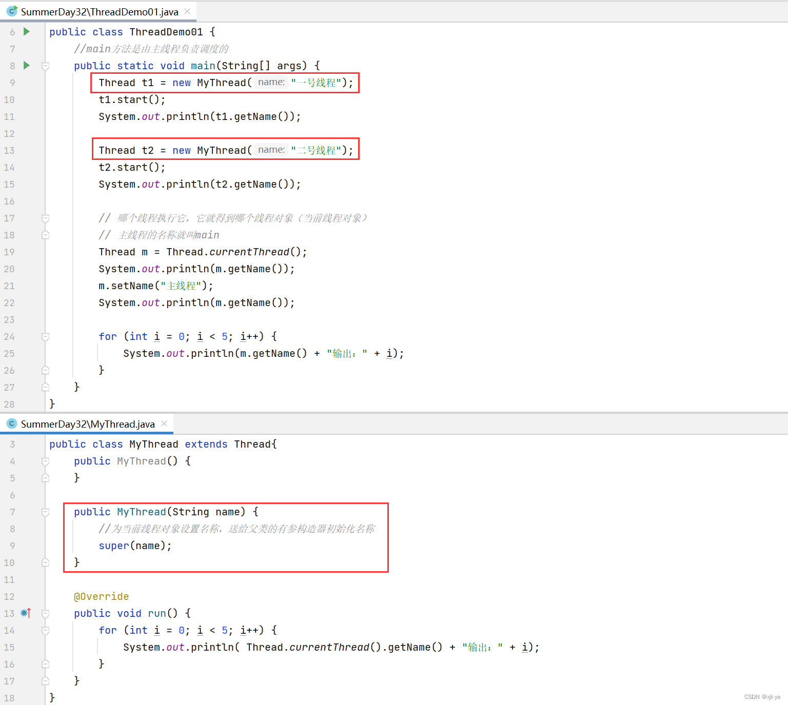
Task: Close the ThreadDemo01.java tab
Action: (x=187, y=11)
